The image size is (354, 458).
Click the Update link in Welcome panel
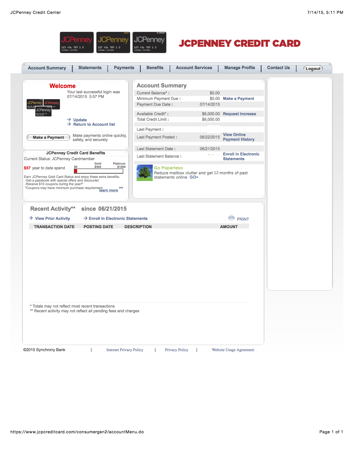80,120
